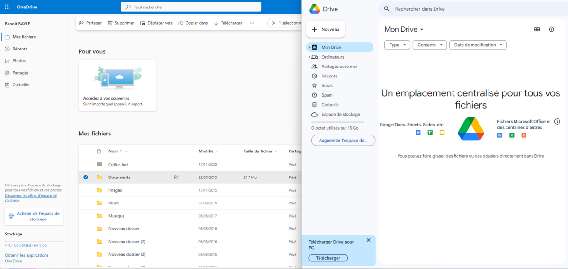The image size is (568, 269).
Task: Click Télécharger in OneDrive toolbar
Action: click(x=228, y=23)
